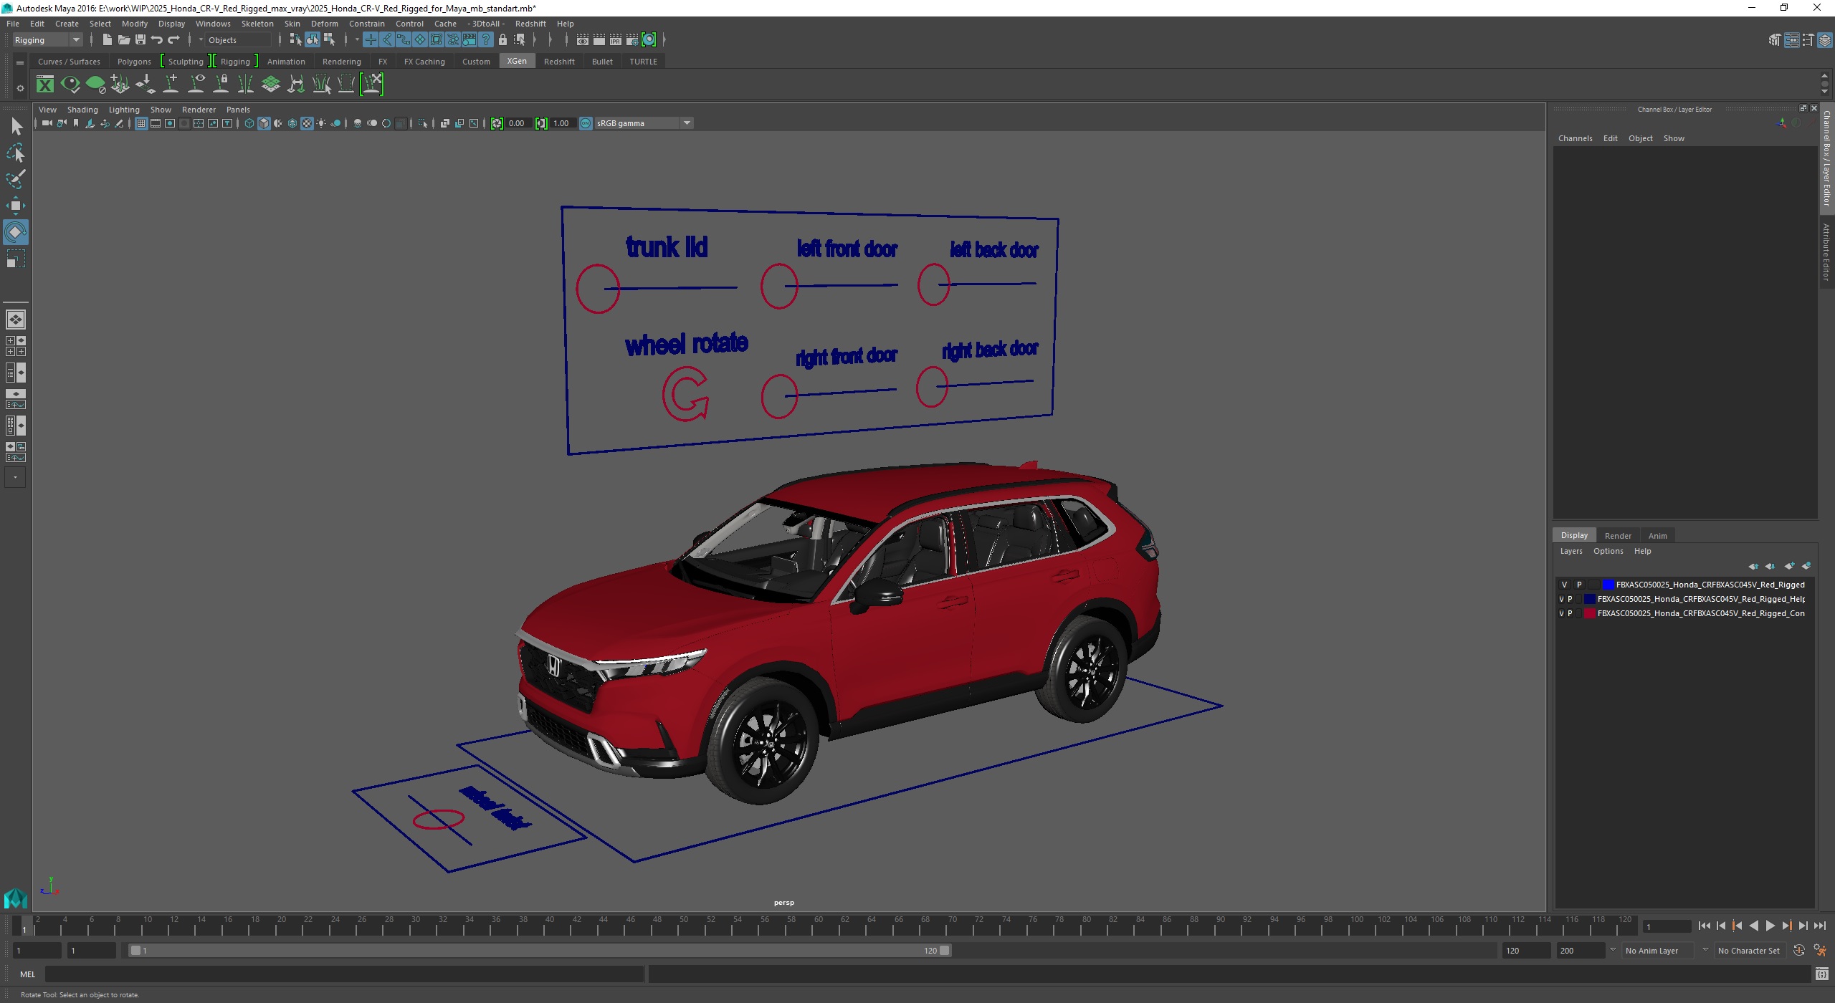Click the XGen lock guide shelf icon
The image size is (1835, 1003).
click(x=221, y=85)
